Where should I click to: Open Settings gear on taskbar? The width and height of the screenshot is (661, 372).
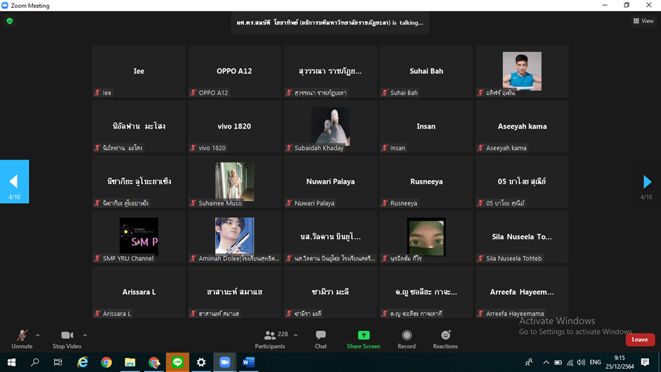click(x=201, y=362)
